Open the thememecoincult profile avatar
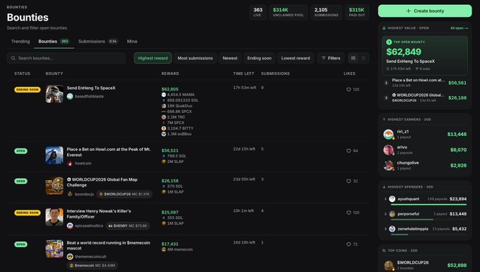The width and height of the screenshot is (480, 272). click(x=70, y=256)
